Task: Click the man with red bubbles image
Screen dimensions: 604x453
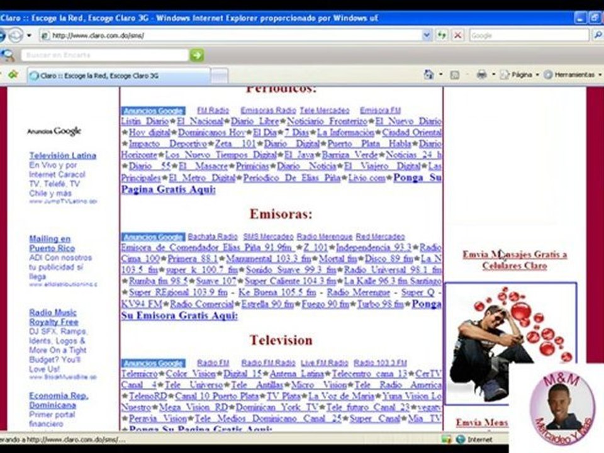Action: 511,344
